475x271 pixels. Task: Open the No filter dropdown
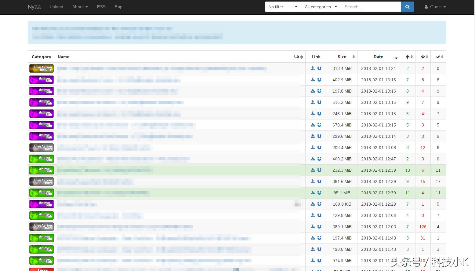pyautogui.click(x=283, y=7)
